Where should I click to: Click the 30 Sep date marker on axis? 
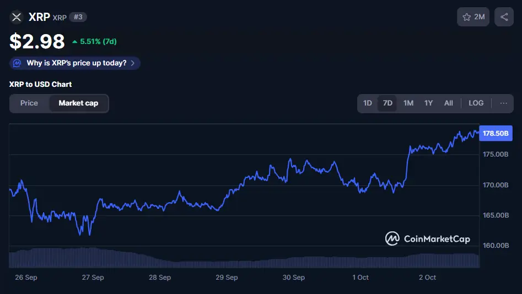(294, 278)
